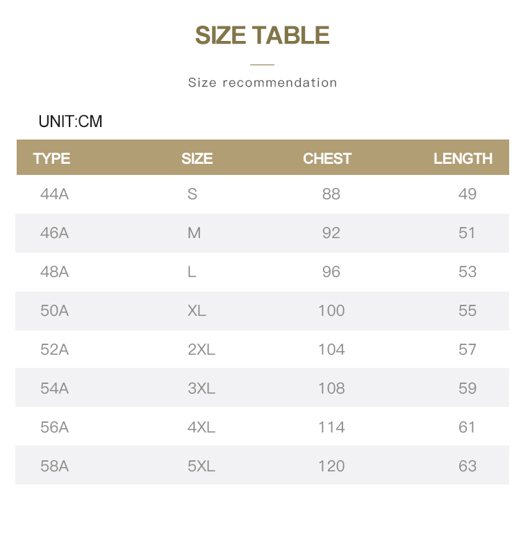Select the CHEST column header

327,158
